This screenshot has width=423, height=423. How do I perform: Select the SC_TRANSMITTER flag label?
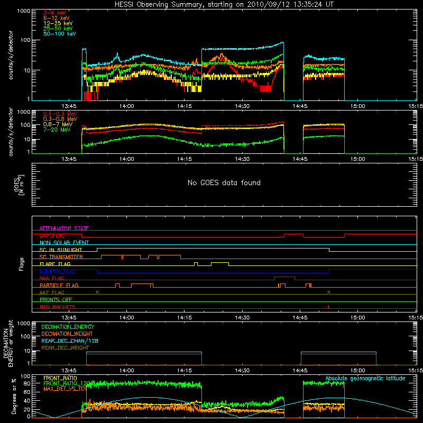tap(61, 257)
